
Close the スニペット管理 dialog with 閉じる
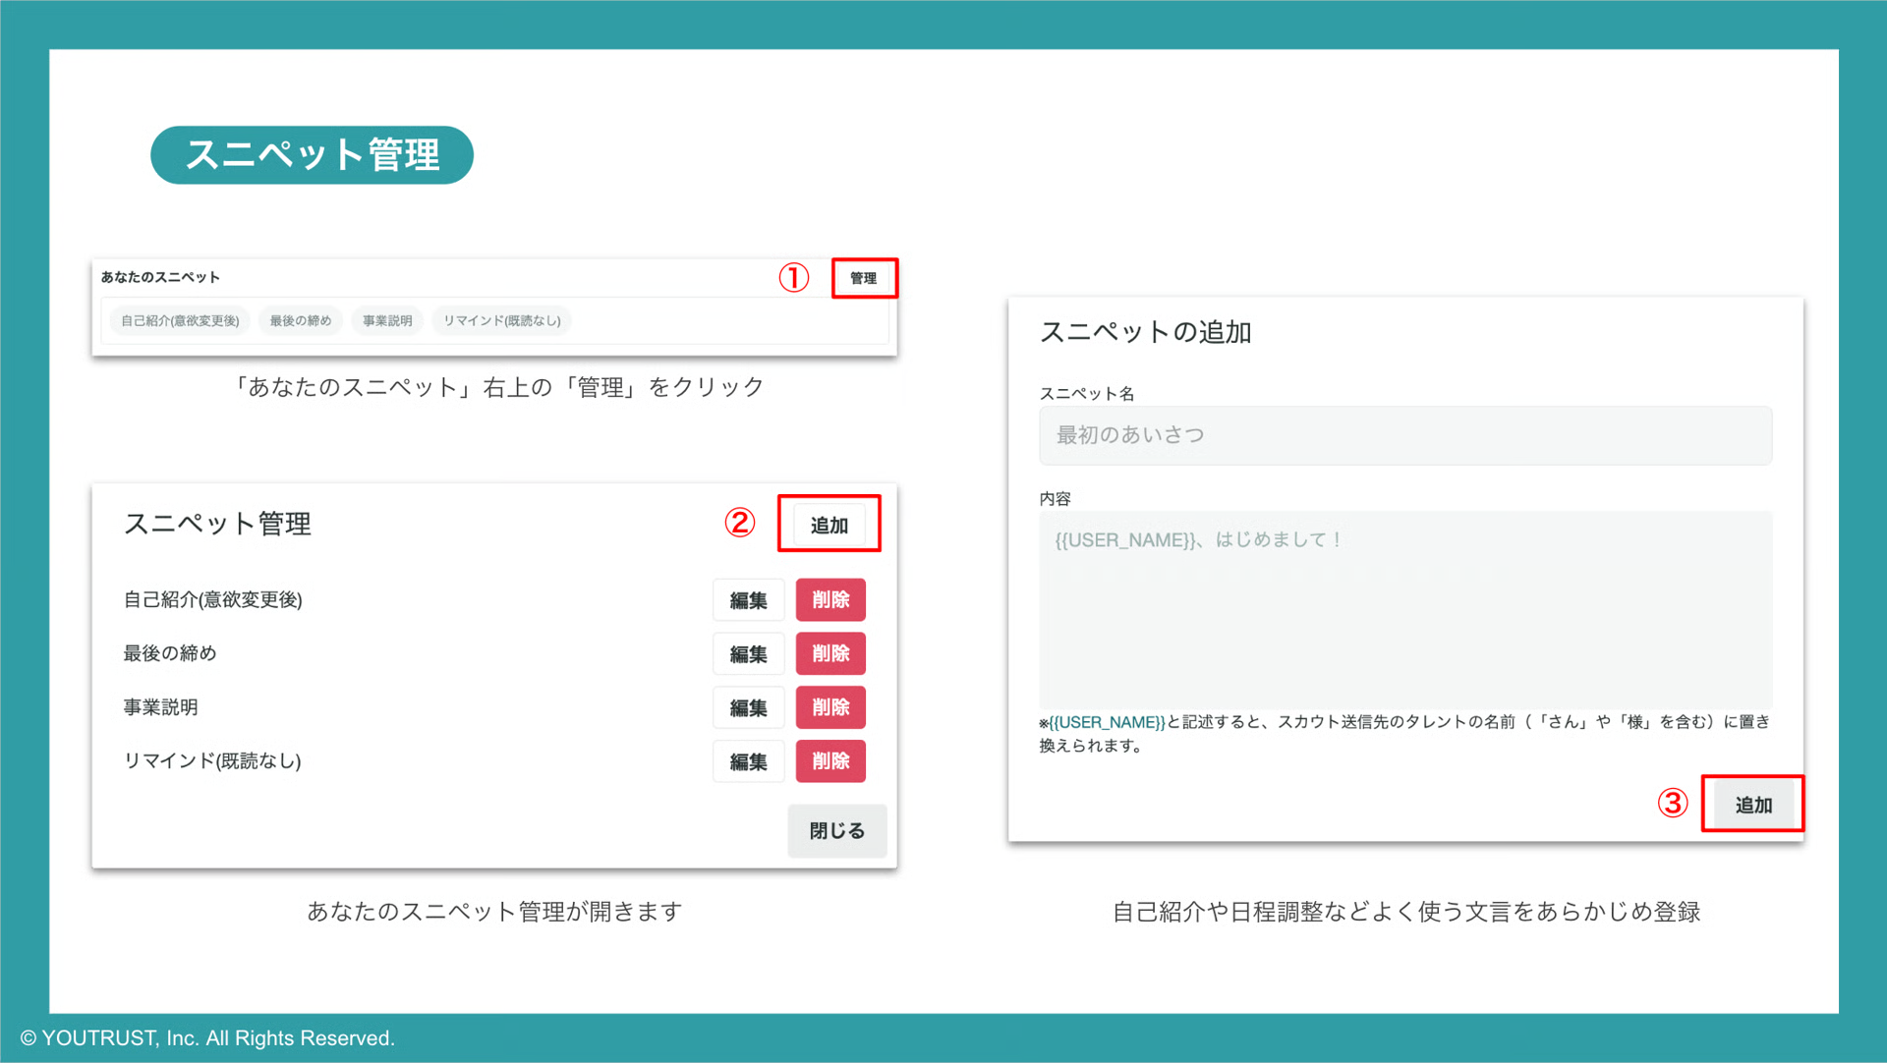coord(837,831)
